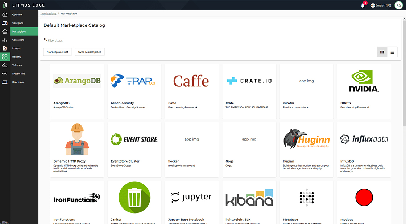
Task: Click the Marketplace List button
Action: pyautogui.click(x=58, y=52)
